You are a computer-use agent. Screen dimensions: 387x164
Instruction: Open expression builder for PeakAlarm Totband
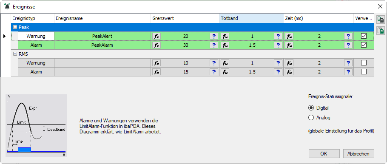point(225,45)
